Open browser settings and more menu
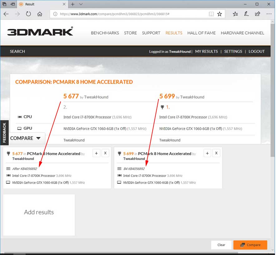This screenshot has width=277, height=255. 269,14
